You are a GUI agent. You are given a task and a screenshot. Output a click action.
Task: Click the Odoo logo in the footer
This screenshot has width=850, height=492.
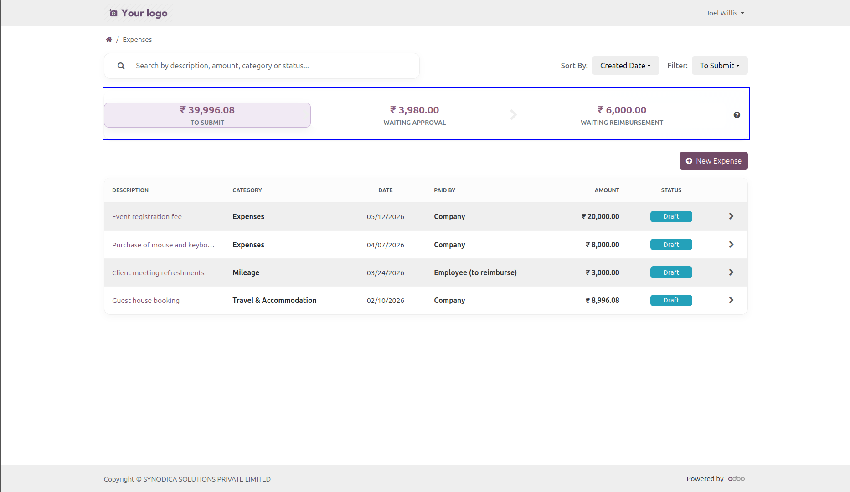(x=737, y=479)
